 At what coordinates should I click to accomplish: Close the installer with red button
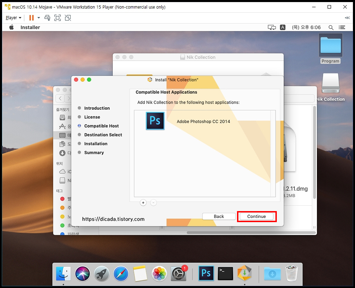click(76, 80)
